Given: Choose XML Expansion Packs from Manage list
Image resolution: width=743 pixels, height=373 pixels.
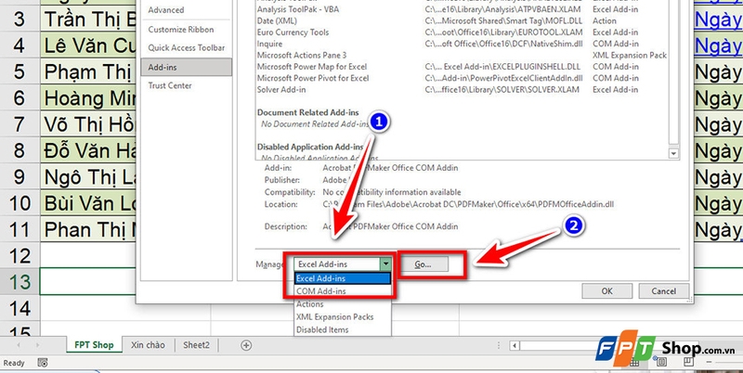Looking at the screenshot, I should tap(343, 316).
